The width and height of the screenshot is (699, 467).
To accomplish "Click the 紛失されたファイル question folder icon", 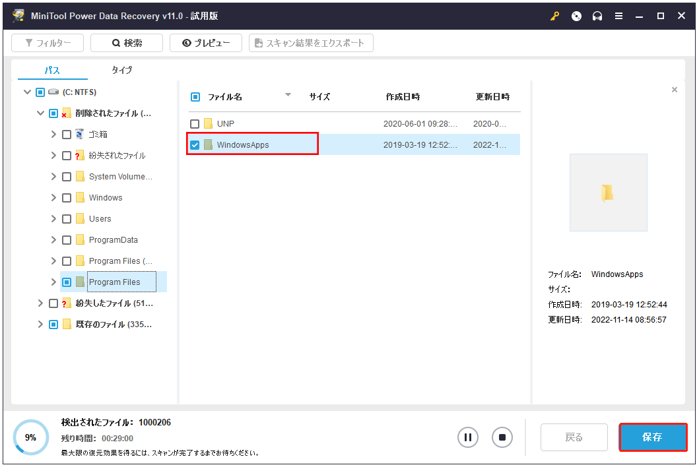I will point(80,155).
